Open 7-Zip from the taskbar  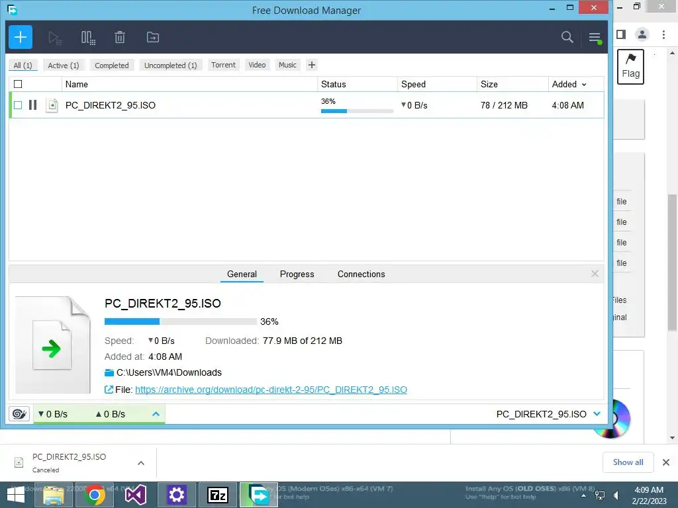(217, 495)
